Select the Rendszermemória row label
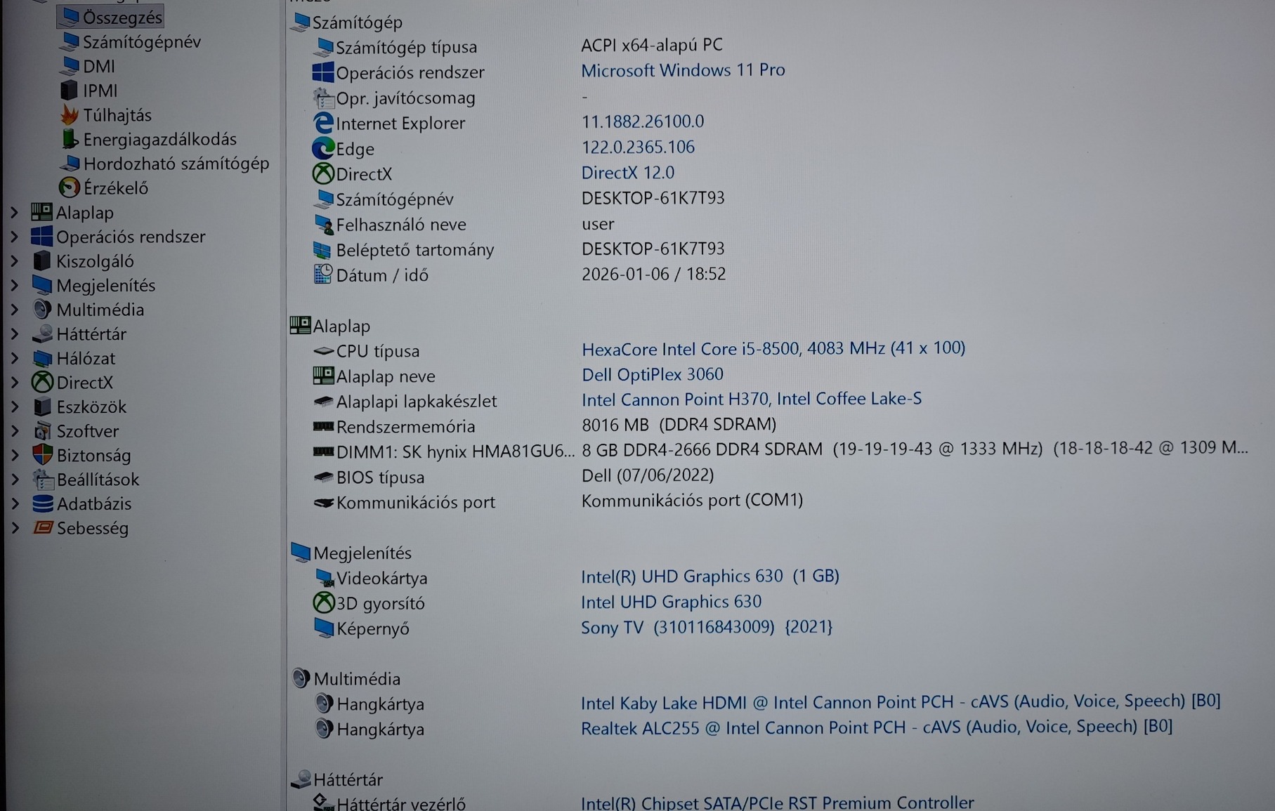The image size is (1275, 811). [x=405, y=426]
